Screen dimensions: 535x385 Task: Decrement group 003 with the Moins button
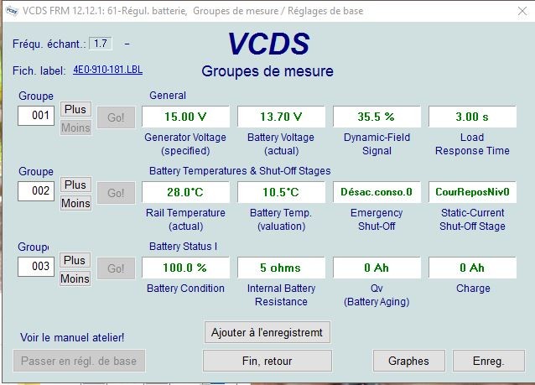point(75,278)
